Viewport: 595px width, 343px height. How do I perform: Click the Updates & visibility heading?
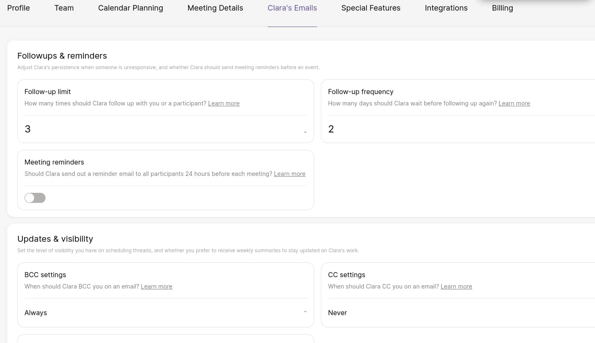[x=55, y=239]
